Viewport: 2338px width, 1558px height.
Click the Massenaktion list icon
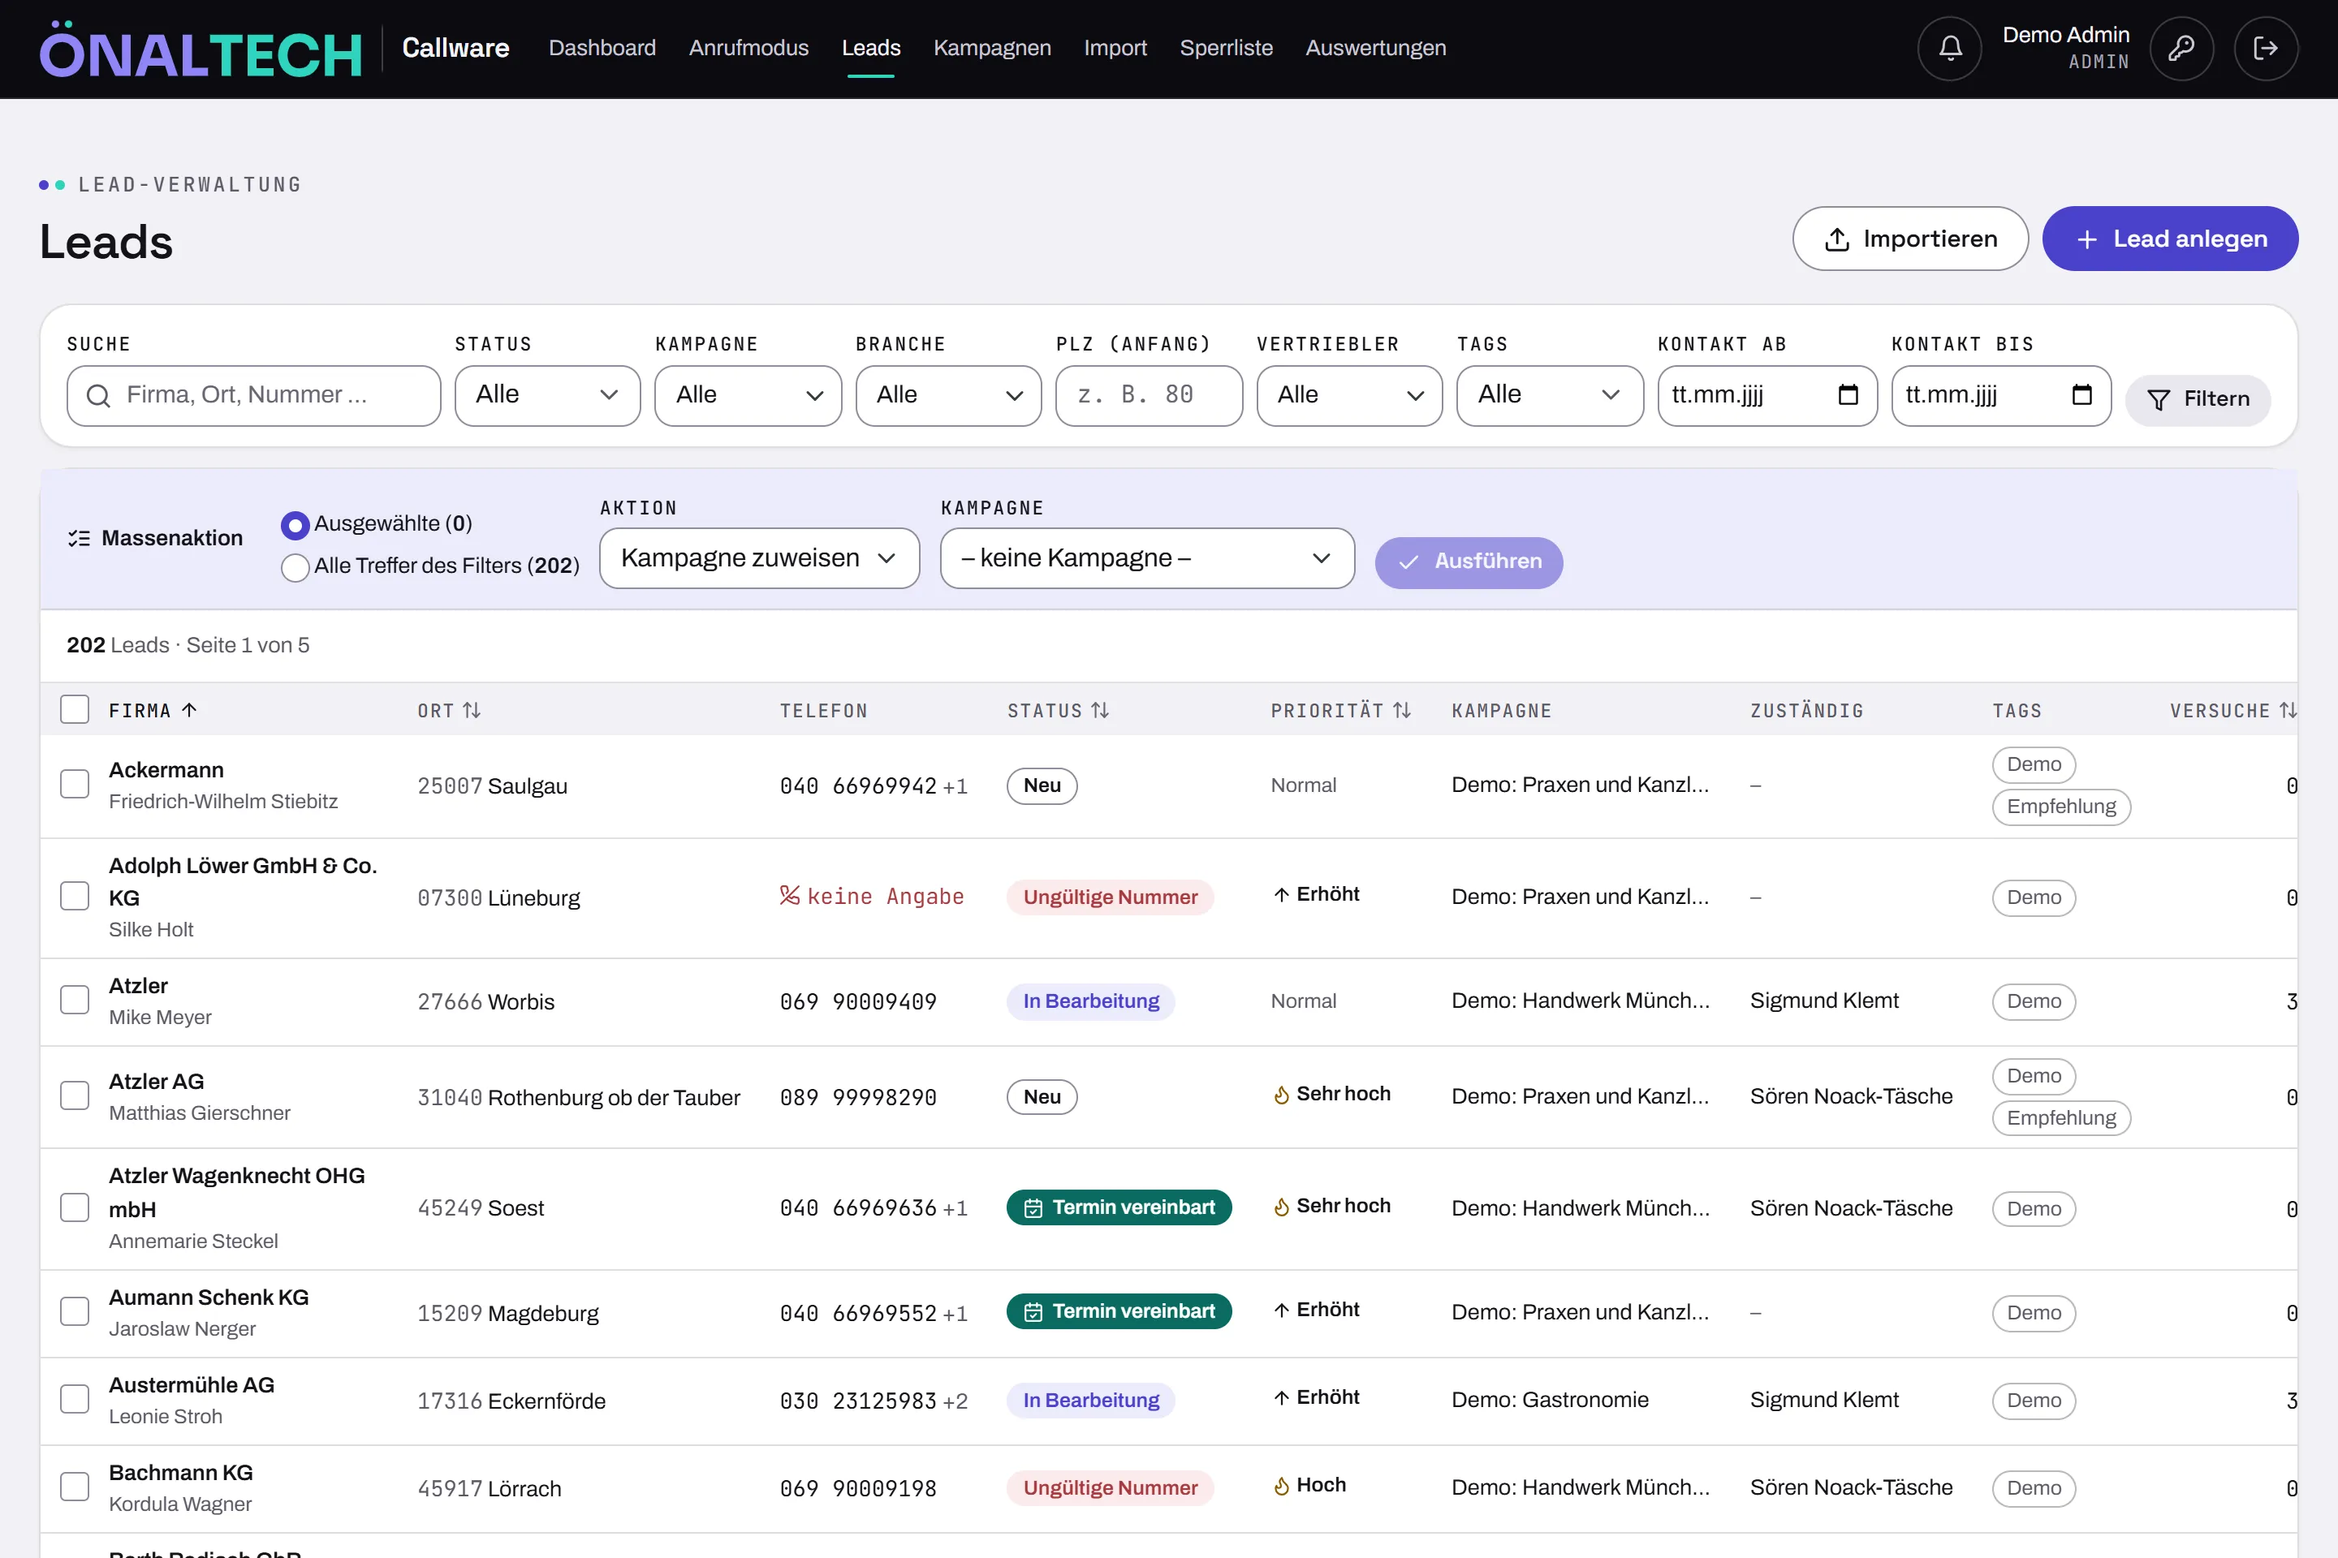click(79, 537)
